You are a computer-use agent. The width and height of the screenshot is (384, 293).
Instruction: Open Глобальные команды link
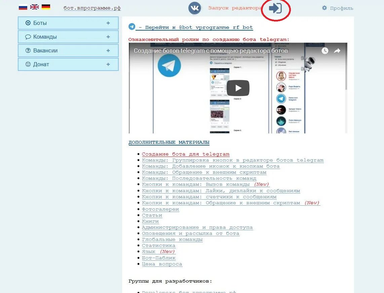point(172,239)
